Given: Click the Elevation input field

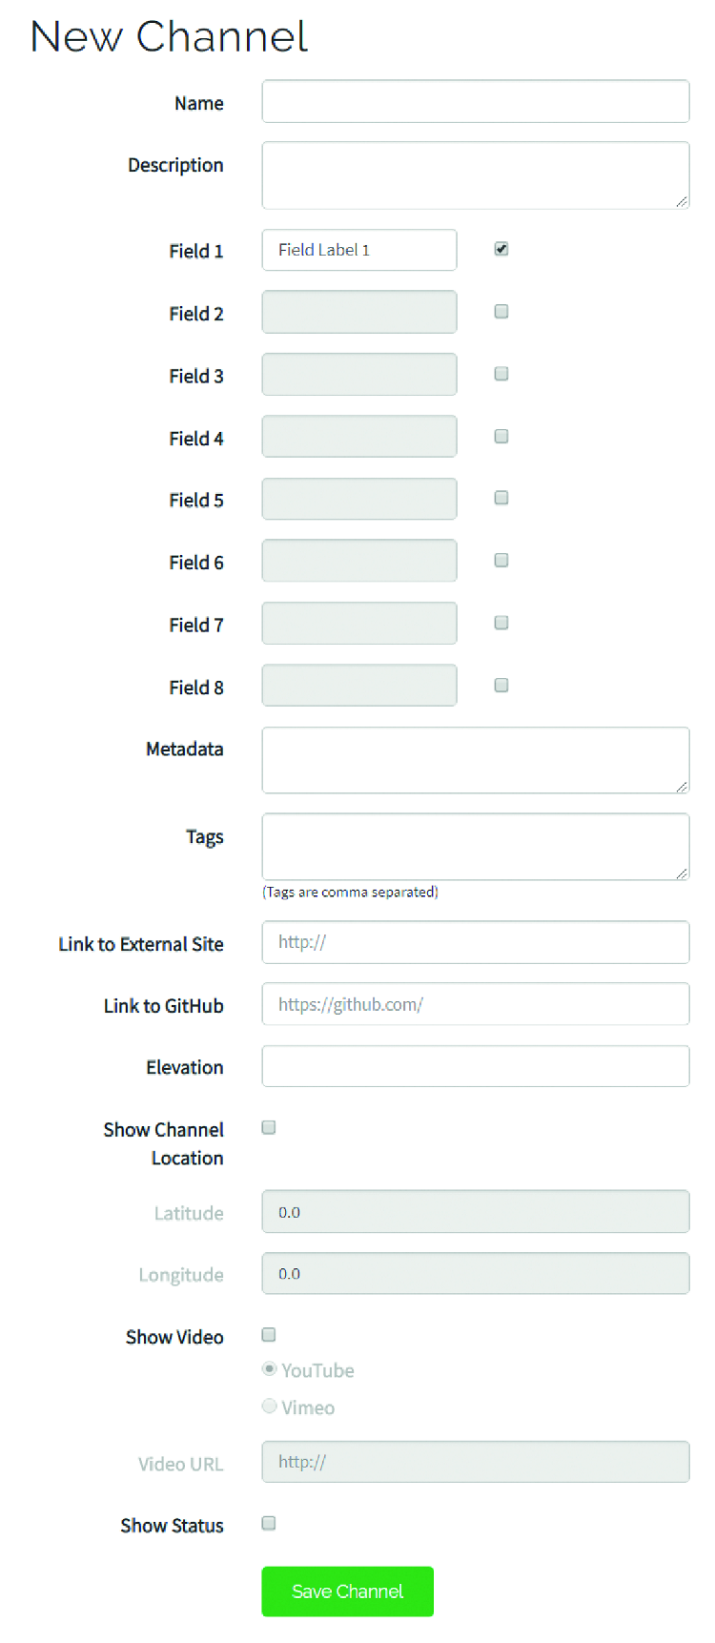Looking at the screenshot, I should [475, 1066].
